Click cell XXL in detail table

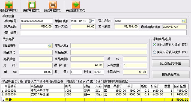[99, 91]
